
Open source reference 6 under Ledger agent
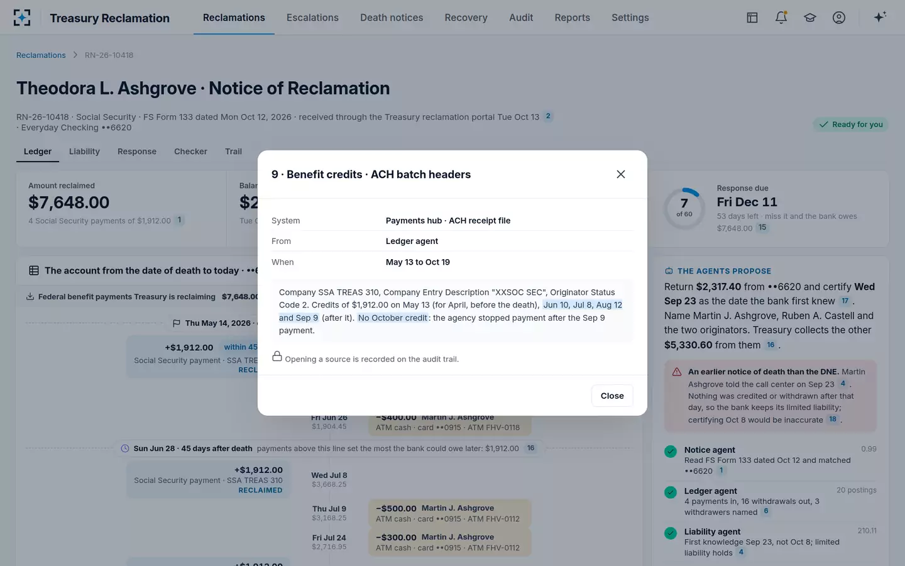coord(766,511)
